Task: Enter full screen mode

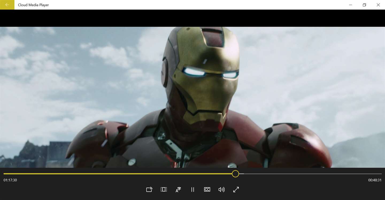Action: 236,190
